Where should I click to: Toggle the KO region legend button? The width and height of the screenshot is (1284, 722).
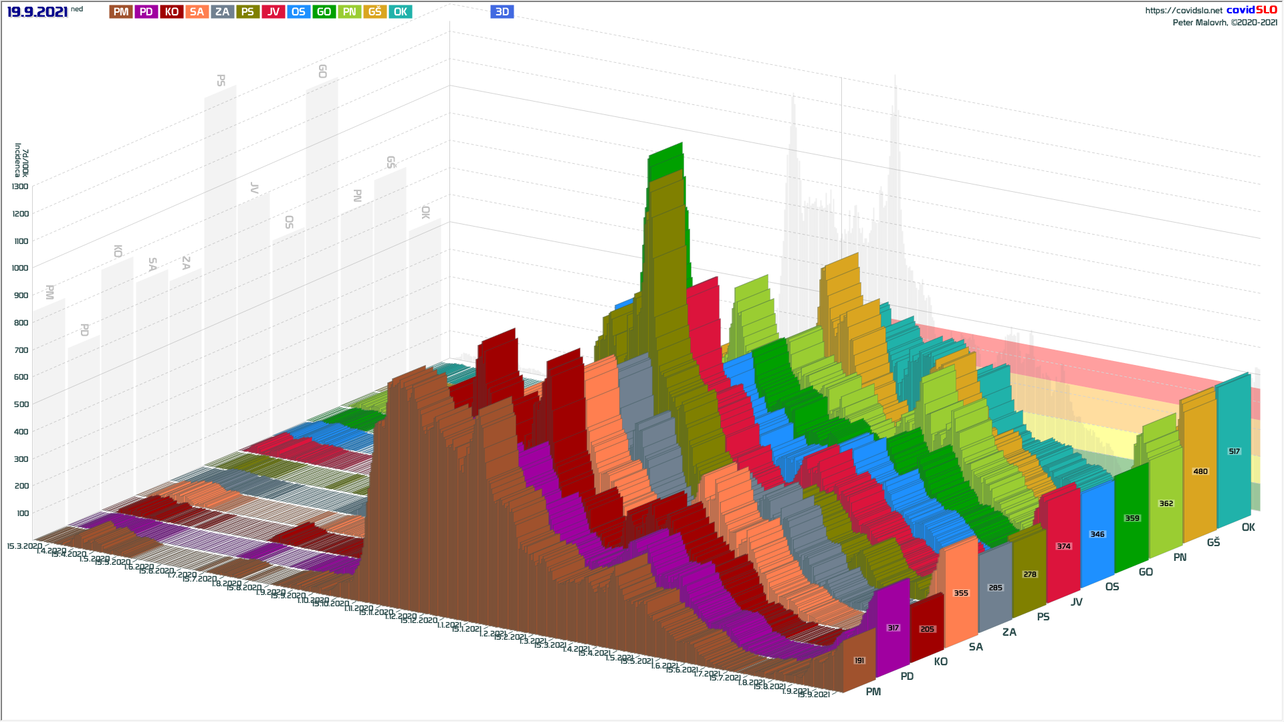[171, 12]
